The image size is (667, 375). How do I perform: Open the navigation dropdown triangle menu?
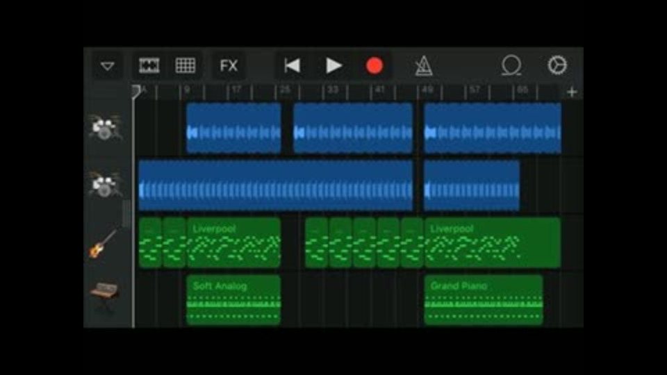click(x=107, y=66)
